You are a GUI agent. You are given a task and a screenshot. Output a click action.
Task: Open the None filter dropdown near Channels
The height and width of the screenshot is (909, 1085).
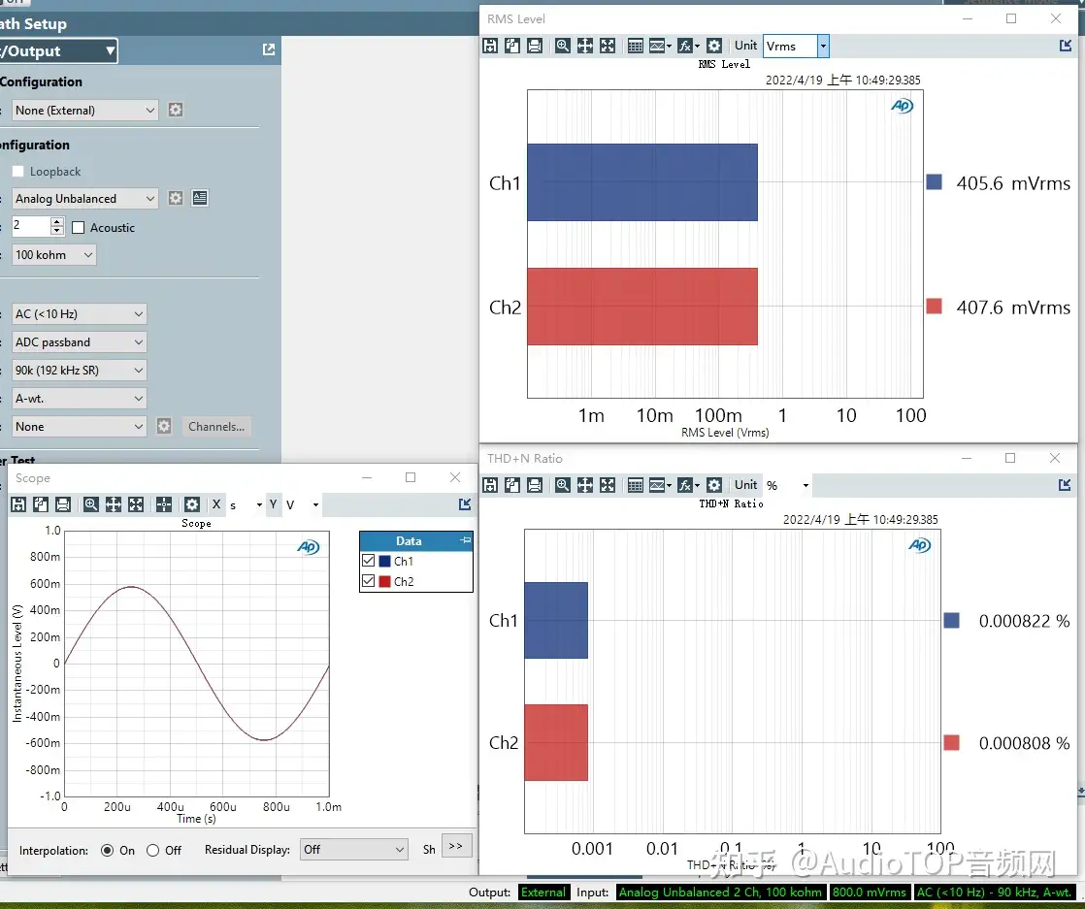tap(79, 427)
